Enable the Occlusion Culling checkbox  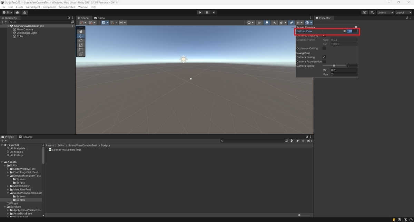tap(324, 48)
